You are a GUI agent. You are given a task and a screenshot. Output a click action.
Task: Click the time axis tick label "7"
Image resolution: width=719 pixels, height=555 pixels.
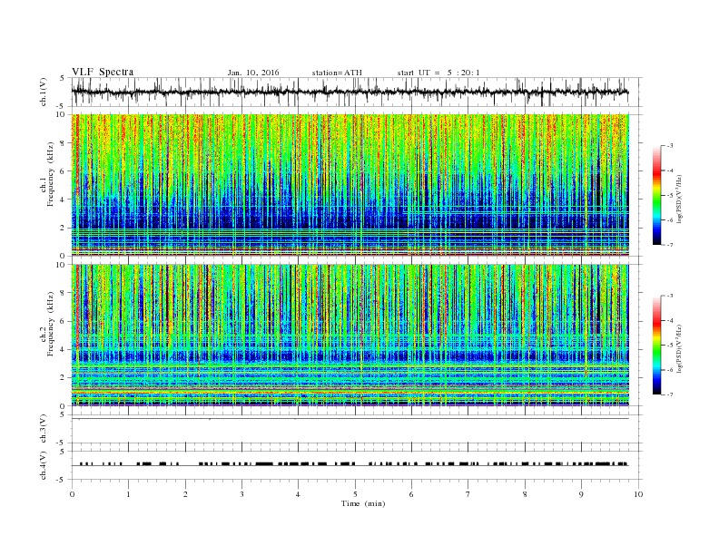tap(468, 494)
